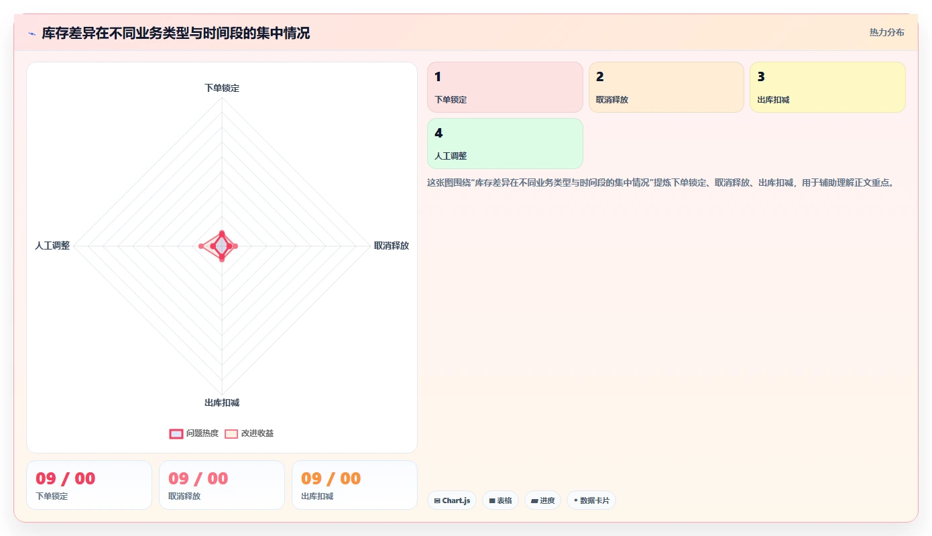The height and width of the screenshot is (536, 932).
Task: Select card 1 下单锁定
Action: 505,87
